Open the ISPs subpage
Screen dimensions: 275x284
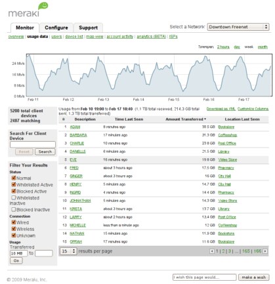pyautogui.click(x=173, y=37)
